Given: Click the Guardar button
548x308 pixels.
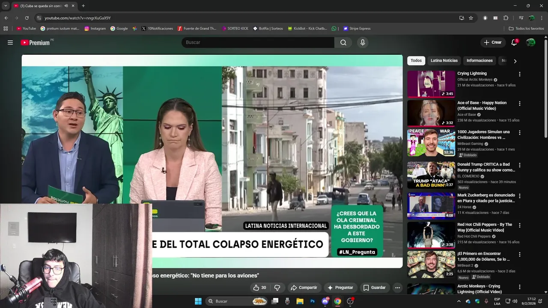Looking at the screenshot, I should pyautogui.click(x=374, y=287).
